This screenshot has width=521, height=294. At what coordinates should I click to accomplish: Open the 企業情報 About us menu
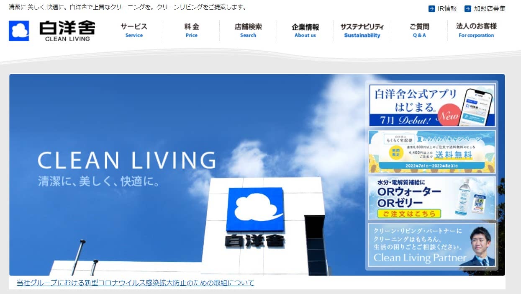point(305,31)
